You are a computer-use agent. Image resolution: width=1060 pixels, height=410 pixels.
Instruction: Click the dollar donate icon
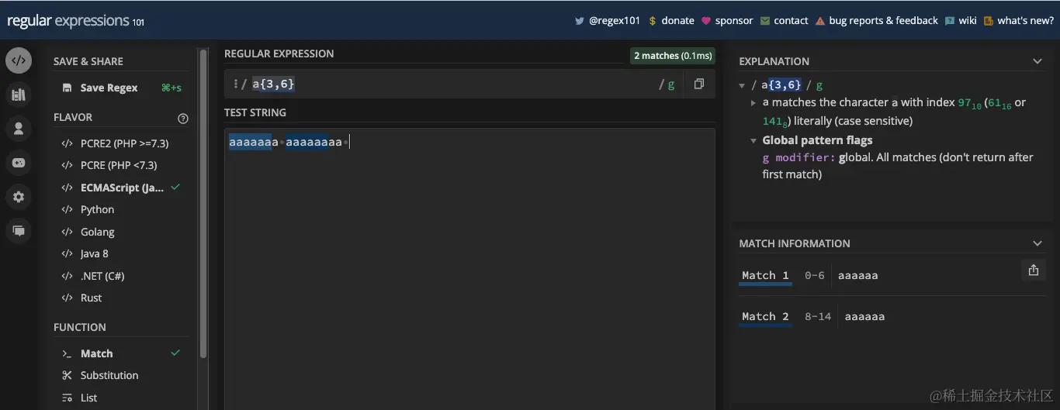click(x=653, y=21)
